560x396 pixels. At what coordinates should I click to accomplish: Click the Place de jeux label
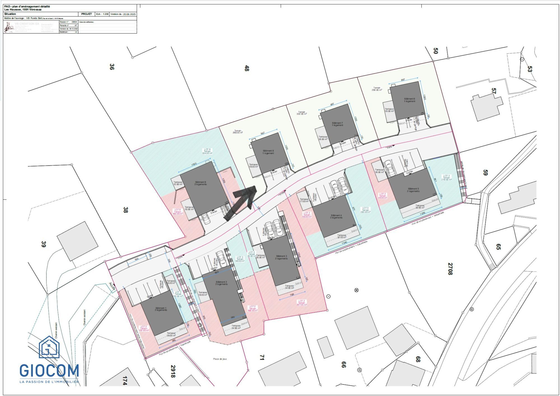coord(220,359)
